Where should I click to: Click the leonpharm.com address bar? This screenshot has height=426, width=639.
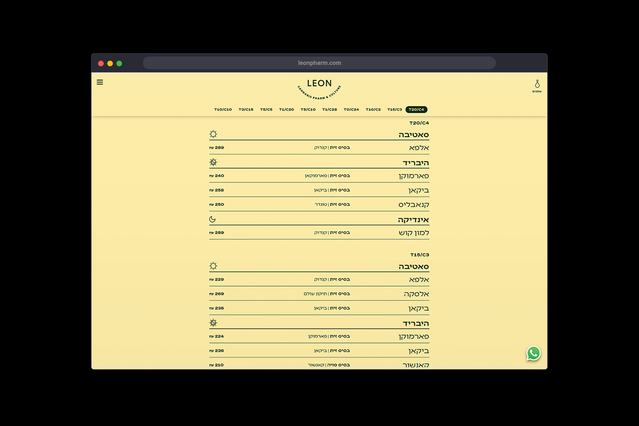tap(319, 63)
